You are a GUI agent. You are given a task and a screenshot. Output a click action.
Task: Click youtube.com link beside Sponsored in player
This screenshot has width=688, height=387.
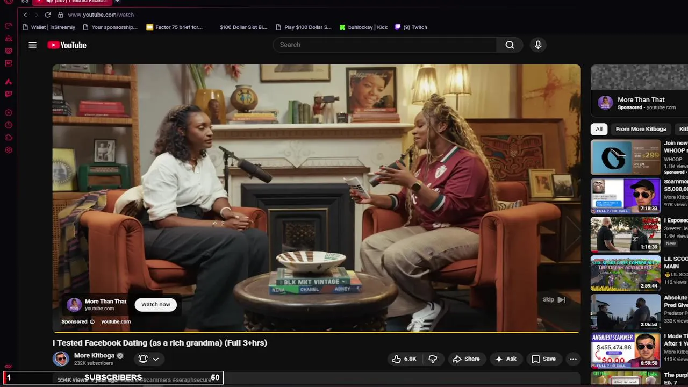tap(116, 321)
